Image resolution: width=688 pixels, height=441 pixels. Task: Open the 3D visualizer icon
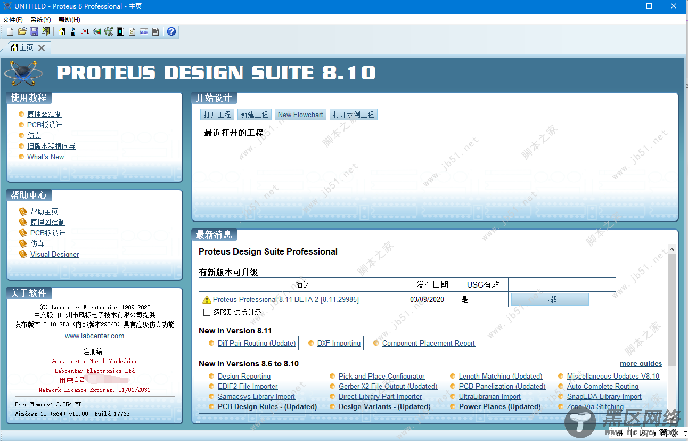pyautogui.click(x=97, y=32)
